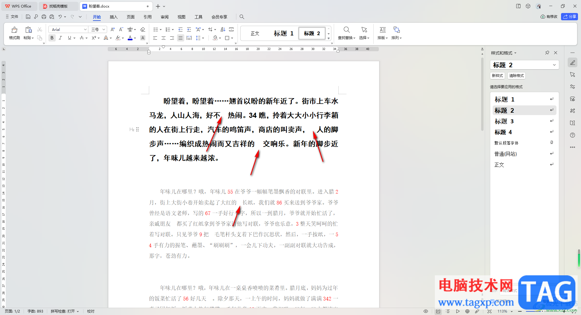The width and height of the screenshot is (581, 315).
Task: Click the eye protection mode icon
Action: click(x=426, y=311)
